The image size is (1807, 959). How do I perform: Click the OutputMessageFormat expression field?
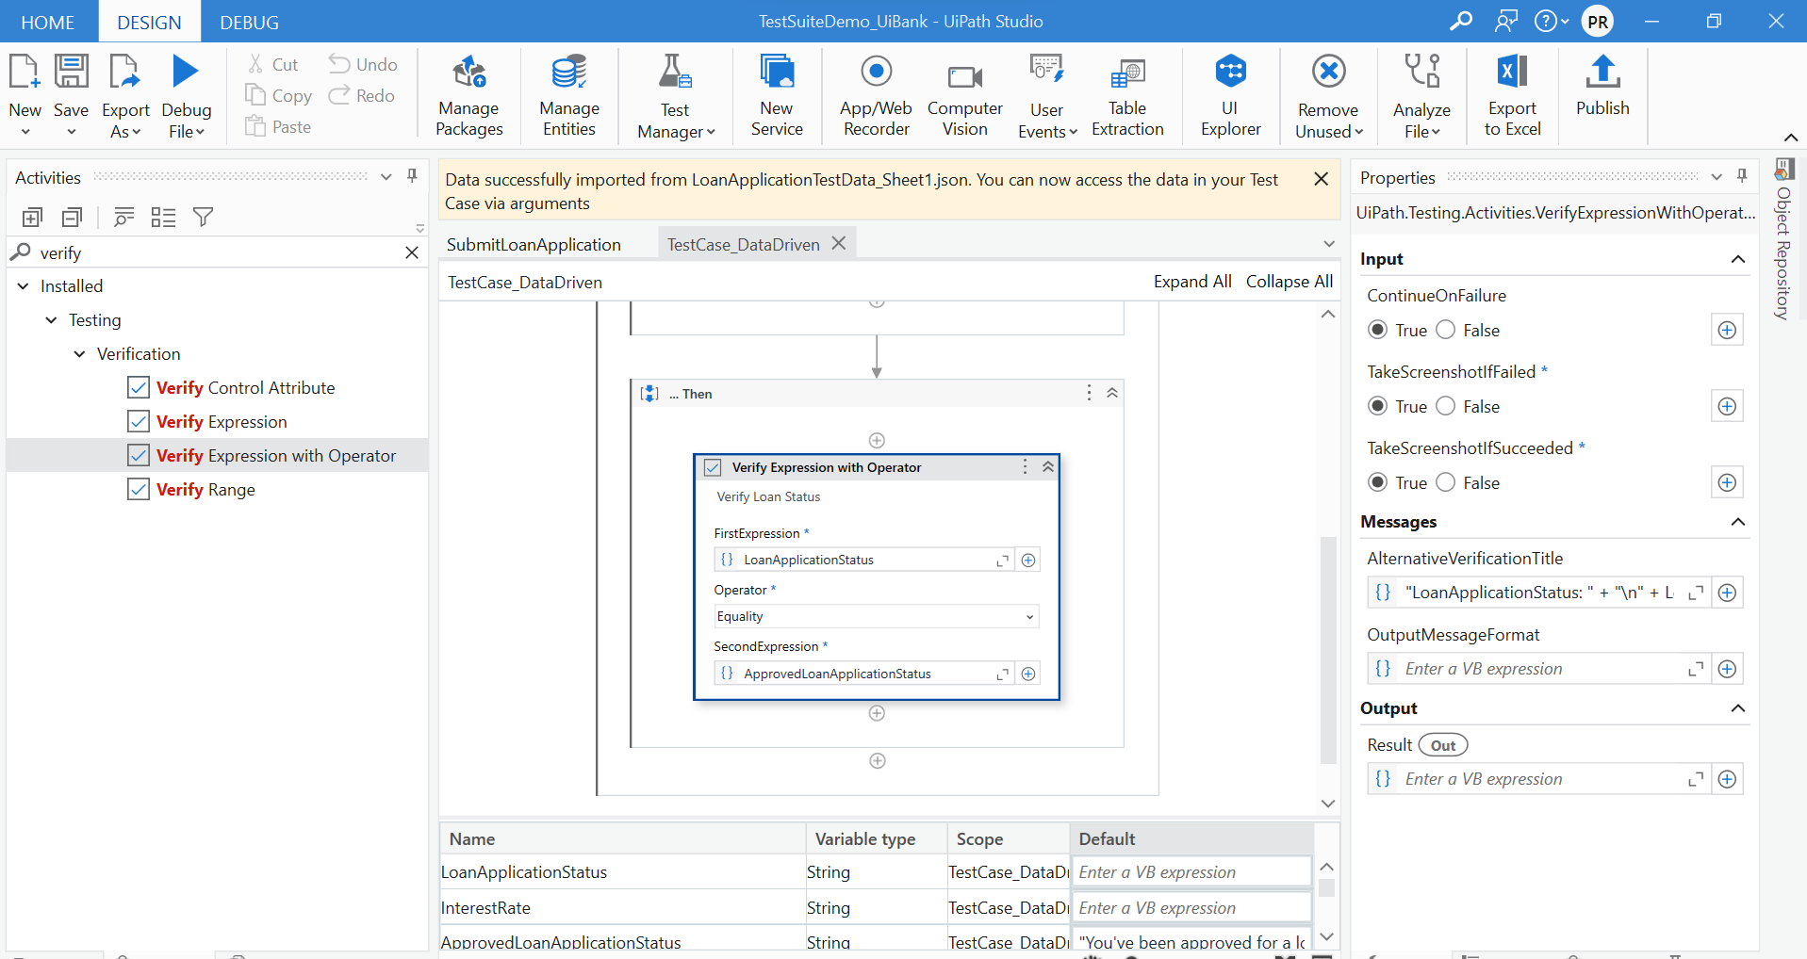coord(1538,669)
